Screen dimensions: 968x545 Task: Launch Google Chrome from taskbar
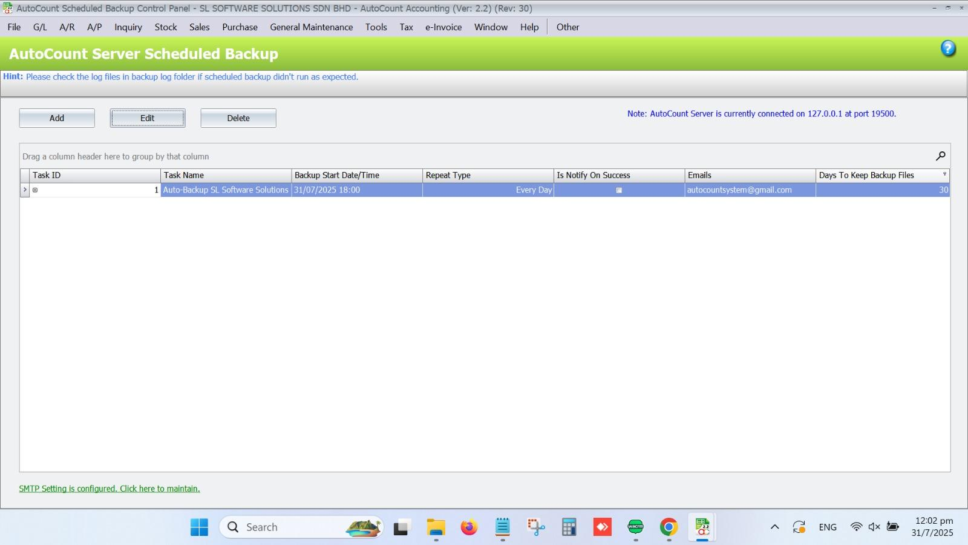(669, 527)
